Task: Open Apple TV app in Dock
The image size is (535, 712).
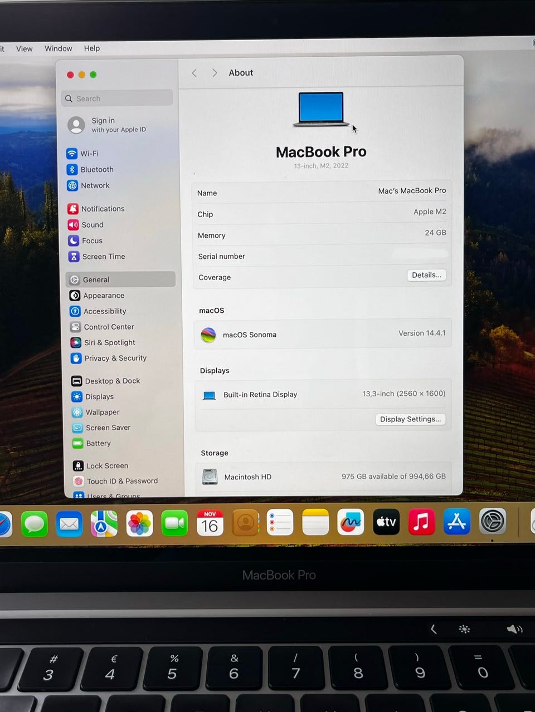Action: (386, 522)
